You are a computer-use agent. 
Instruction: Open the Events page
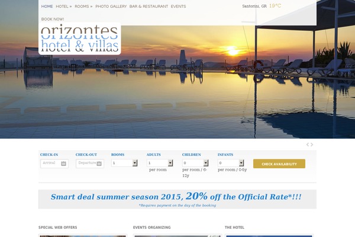click(x=179, y=7)
